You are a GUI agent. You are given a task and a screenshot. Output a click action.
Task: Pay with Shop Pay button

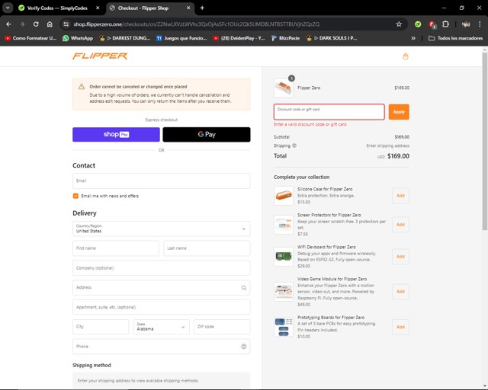pos(116,134)
